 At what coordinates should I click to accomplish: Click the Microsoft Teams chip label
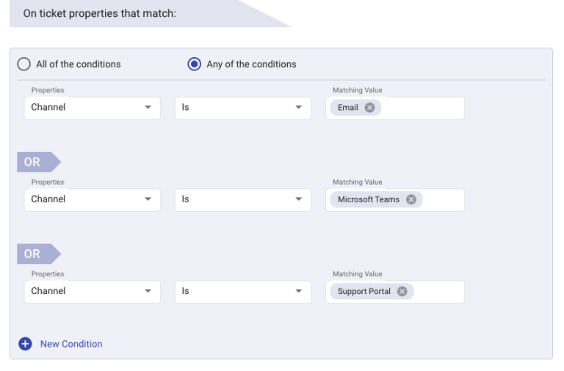click(x=369, y=199)
